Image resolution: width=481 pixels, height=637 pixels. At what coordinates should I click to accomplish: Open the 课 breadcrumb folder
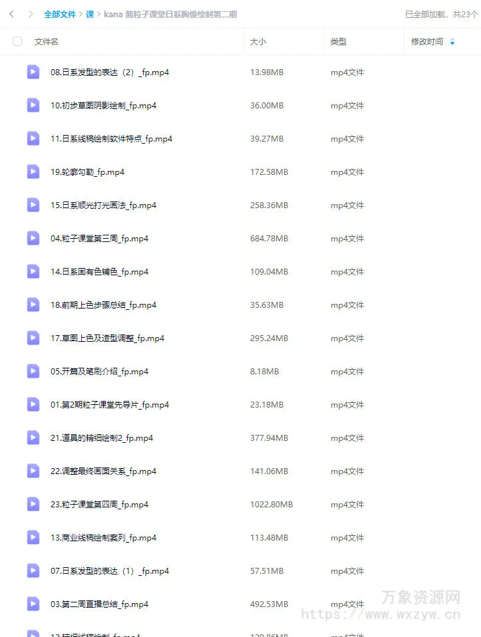tap(90, 15)
